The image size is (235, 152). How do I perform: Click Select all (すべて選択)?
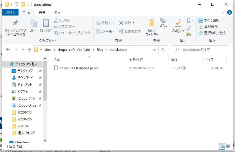209,20
